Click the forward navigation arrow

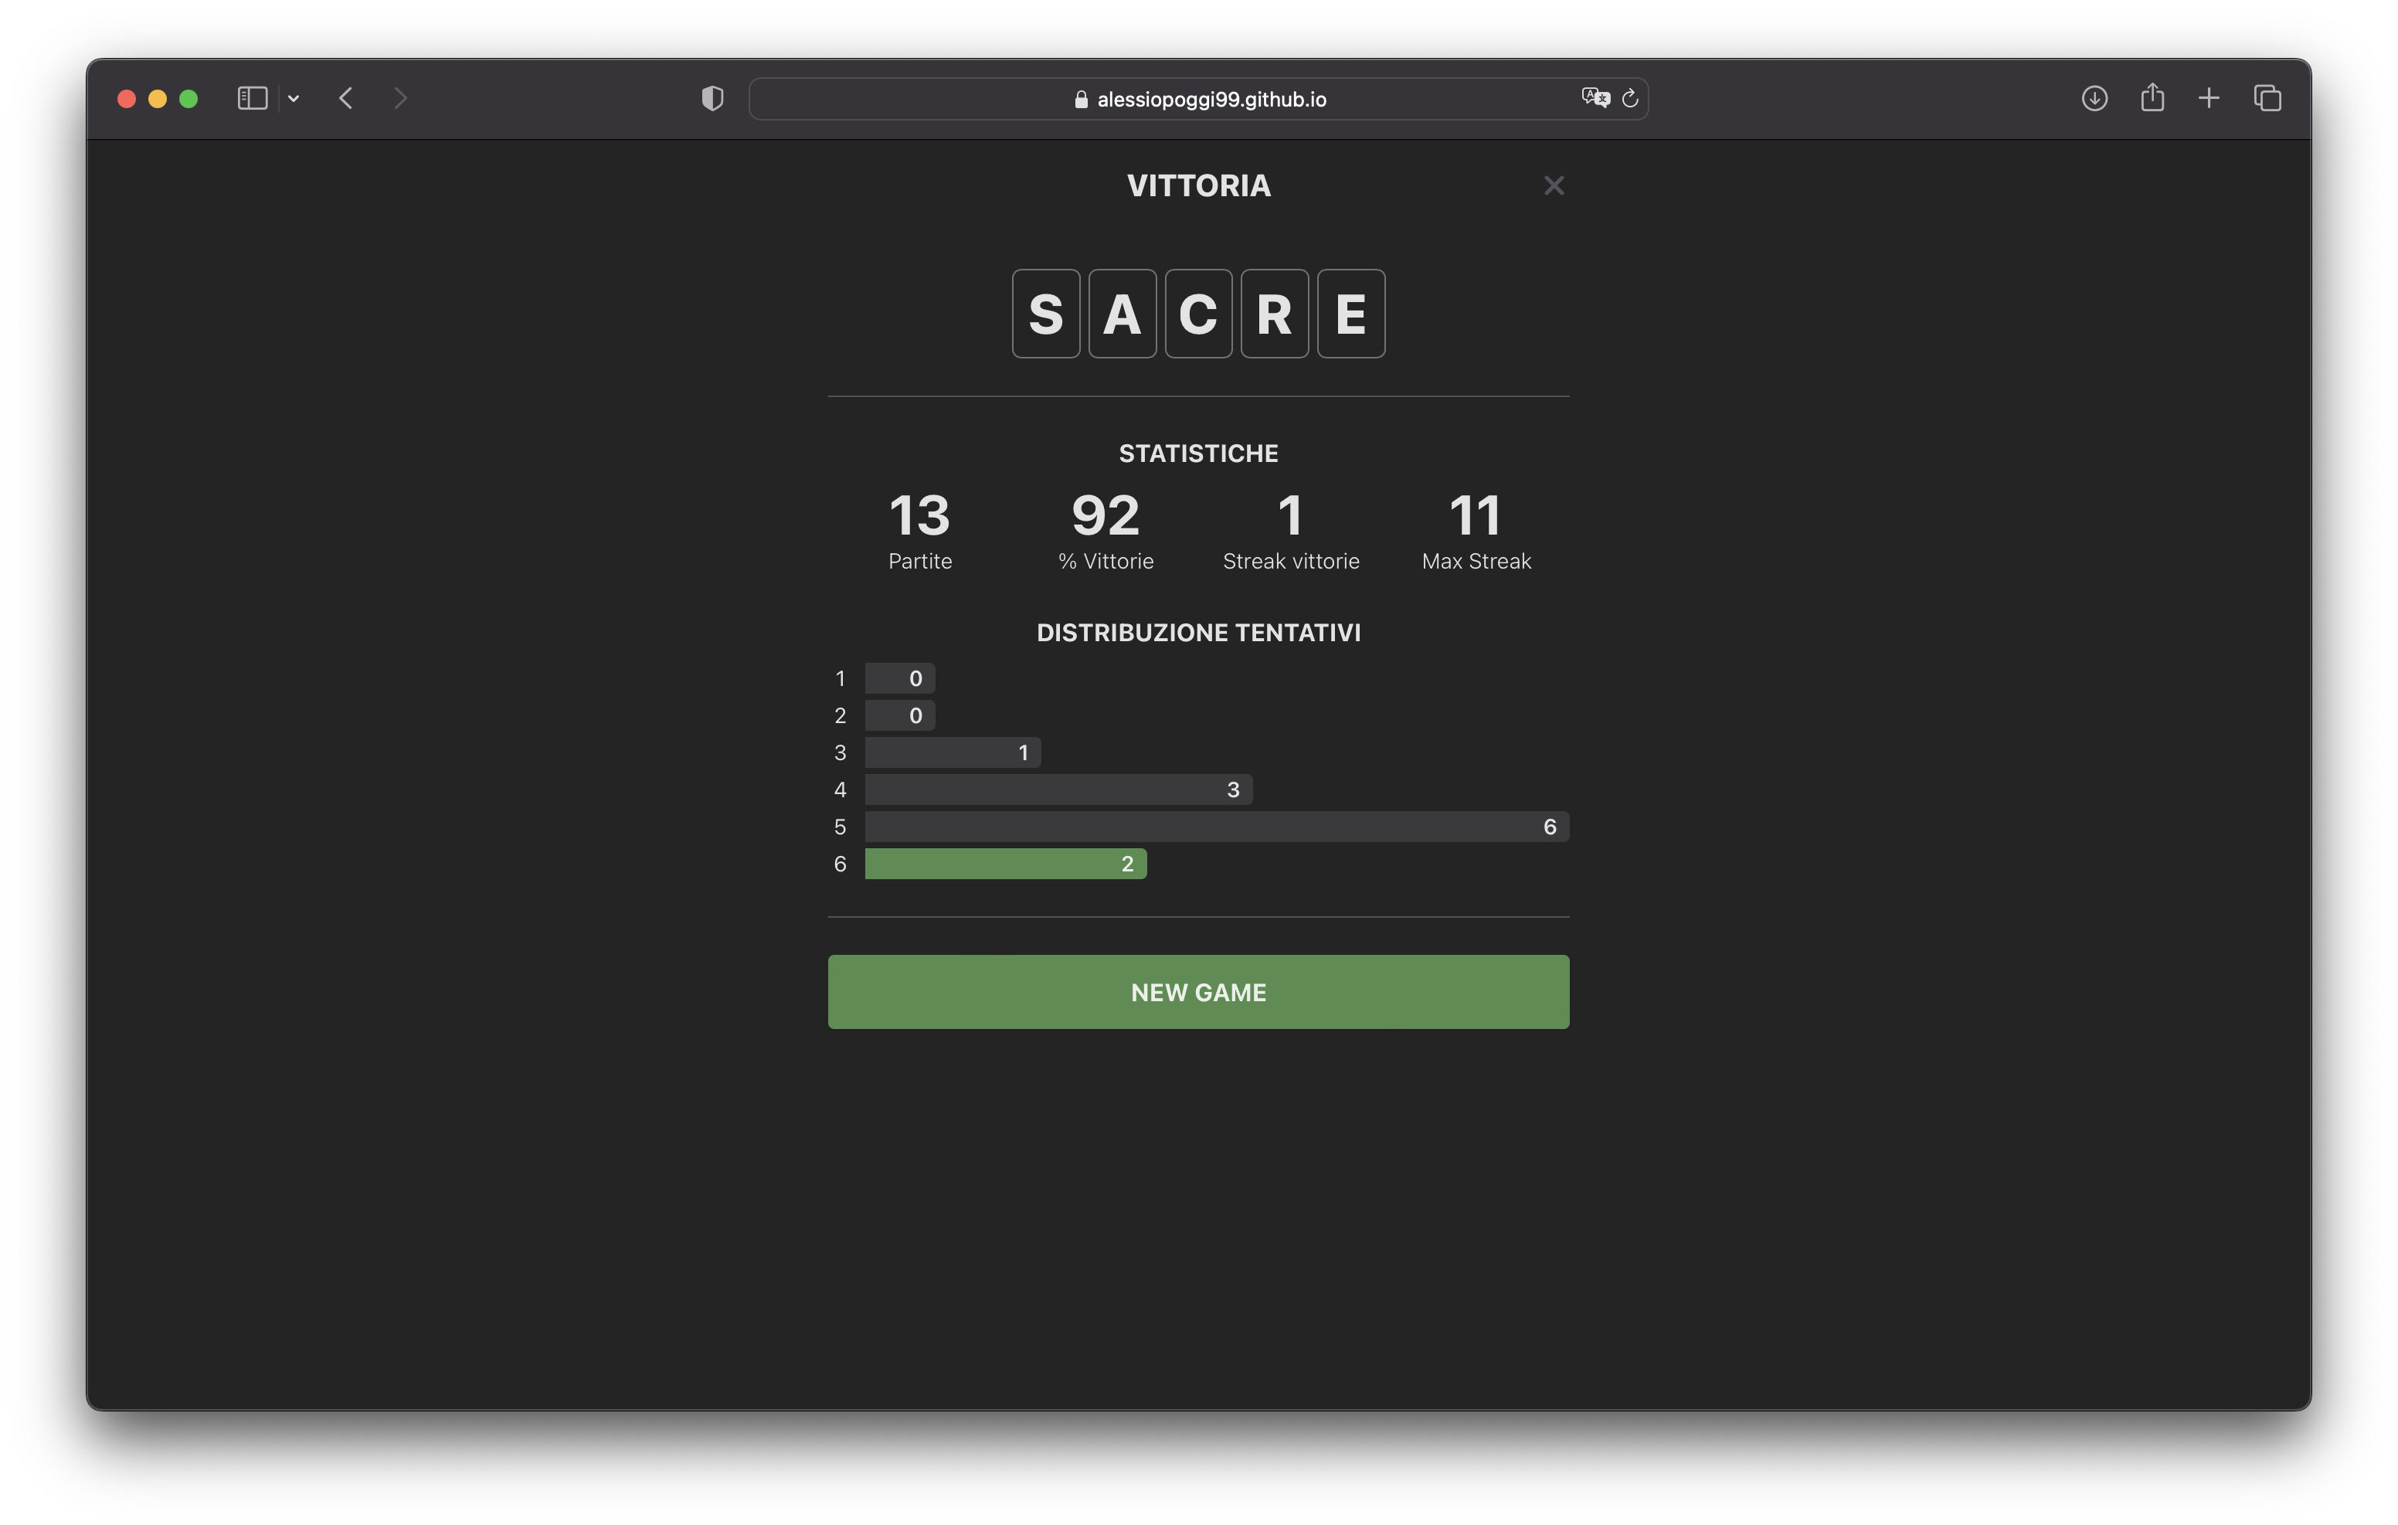[400, 99]
